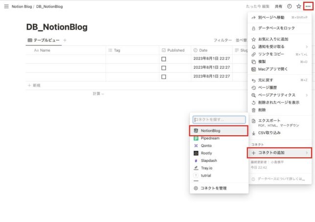315x222 pixels.
Task: Select 元に戻す undo menu item
Action: [x=280, y=80]
